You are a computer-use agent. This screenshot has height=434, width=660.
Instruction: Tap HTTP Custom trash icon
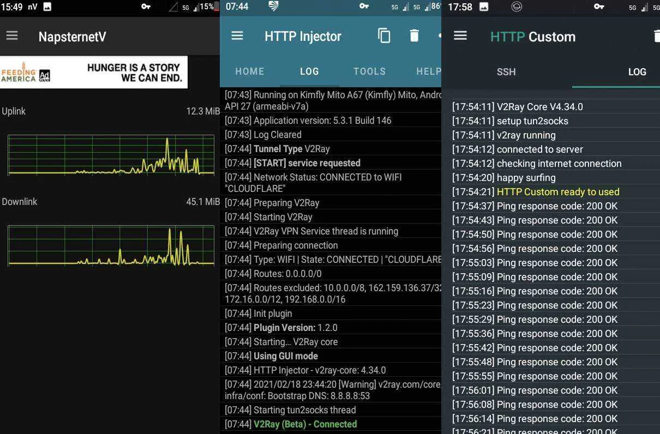656,36
